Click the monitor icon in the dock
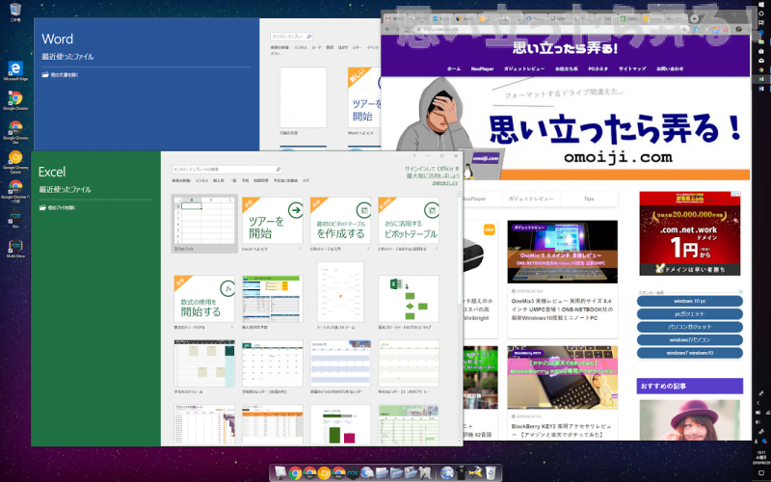The height and width of the screenshot is (482, 771). 280,472
